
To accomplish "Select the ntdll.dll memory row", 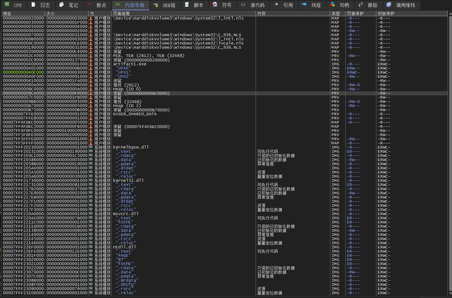I will point(124,247).
